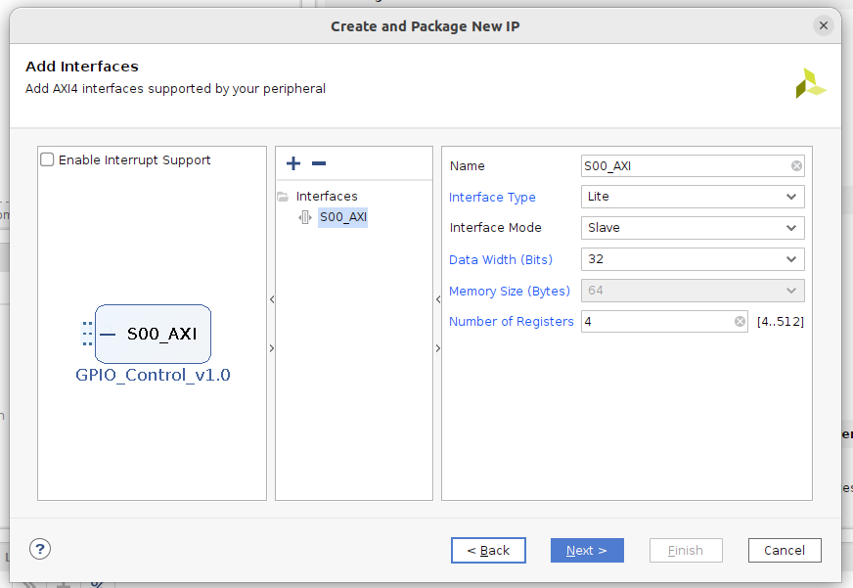
Task: Select the GPIO_Control_v1.0 block diagram
Action: coord(153,335)
